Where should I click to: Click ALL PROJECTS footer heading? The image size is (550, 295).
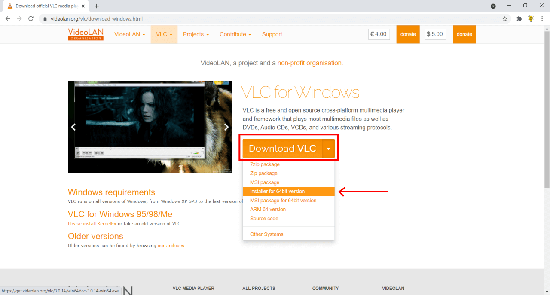tap(259, 288)
